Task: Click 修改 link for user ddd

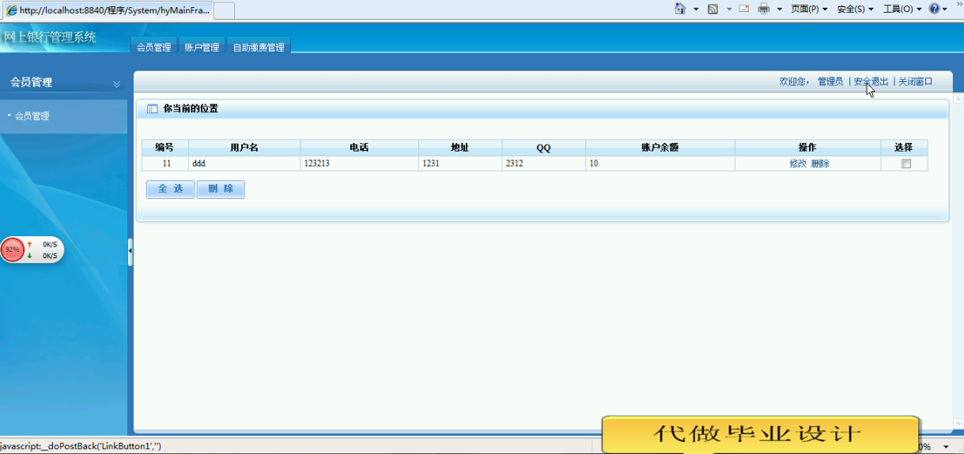Action: click(798, 163)
